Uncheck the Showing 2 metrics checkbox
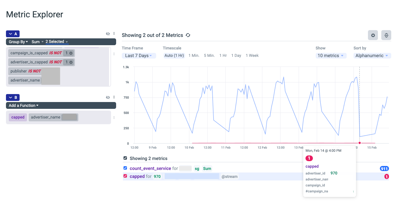The image size is (406, 212). pos(125,158)
